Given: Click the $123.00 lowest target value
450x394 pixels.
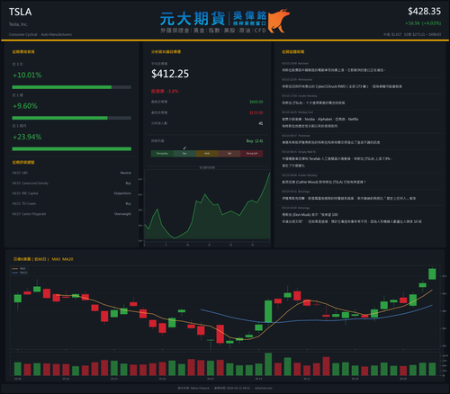Looking at the screenshot, I should point(256,112).
